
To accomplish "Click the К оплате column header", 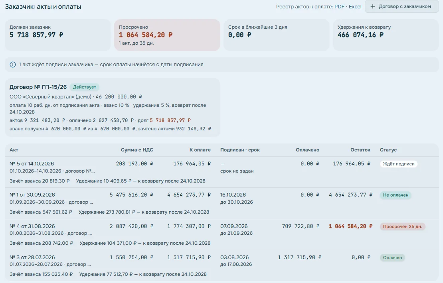I will (200, 150).
